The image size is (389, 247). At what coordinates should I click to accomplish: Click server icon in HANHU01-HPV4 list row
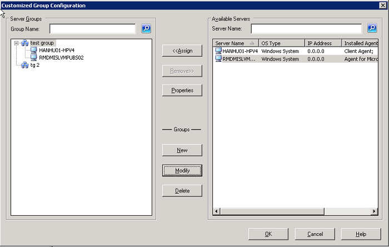point(218,51)
